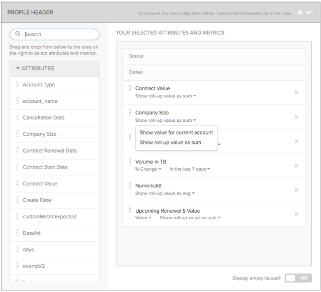This screenshot has height=292, width=321.
Task: Grab drag handle of selected Volume in TB row
Action: 130,162
